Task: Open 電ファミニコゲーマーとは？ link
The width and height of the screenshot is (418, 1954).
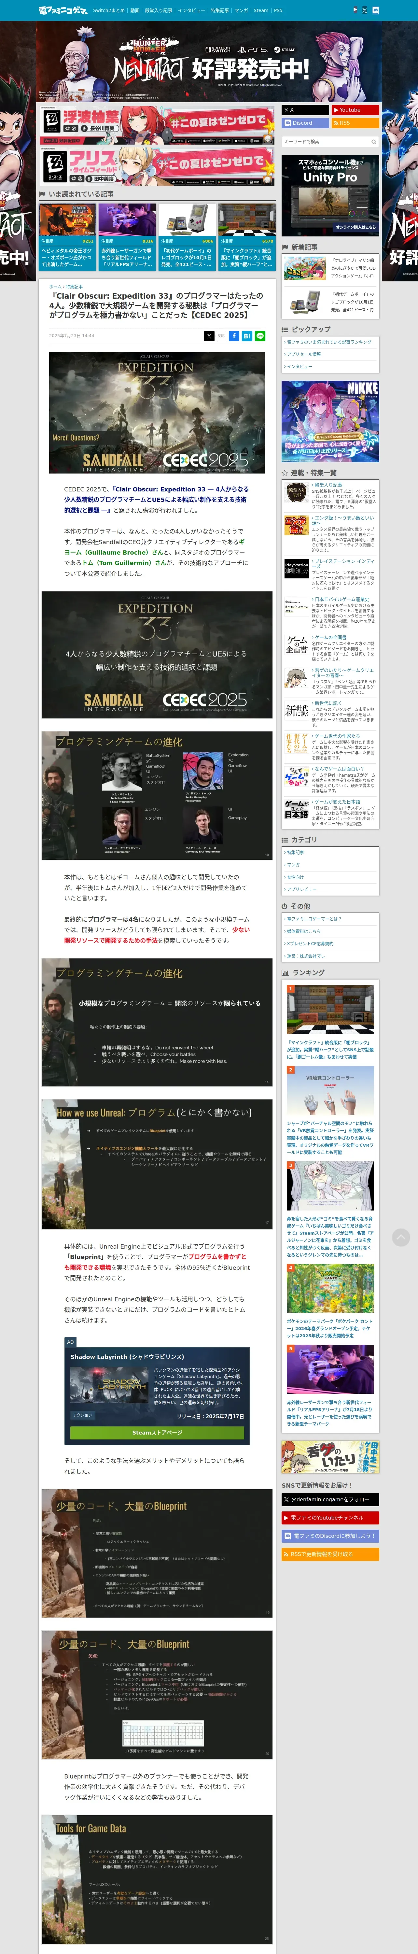Action: point(314,919)
